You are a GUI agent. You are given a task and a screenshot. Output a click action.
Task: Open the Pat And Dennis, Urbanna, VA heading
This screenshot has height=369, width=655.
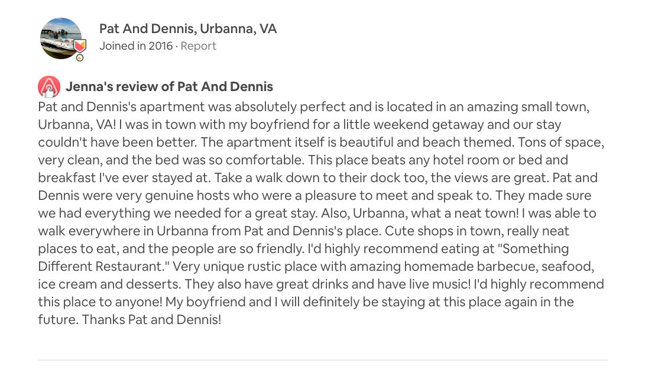(188, 28)
